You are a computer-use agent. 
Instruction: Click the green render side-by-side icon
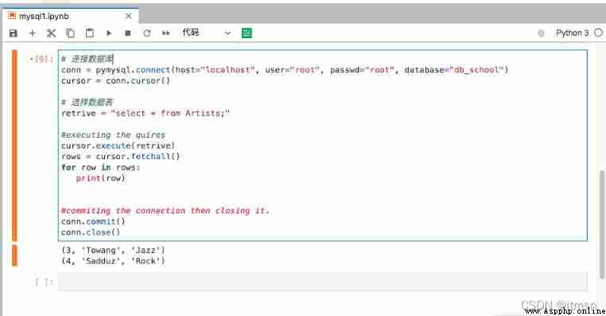(x=247, y=33)
